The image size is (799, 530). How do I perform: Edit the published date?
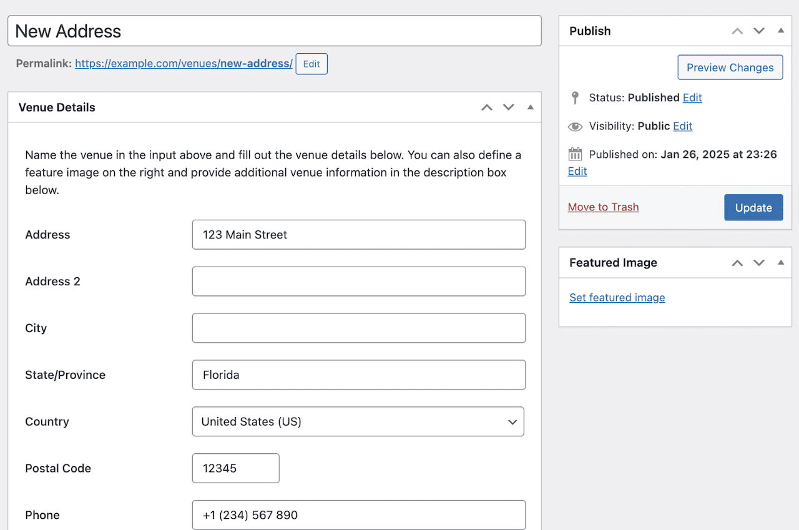(577, 171)
